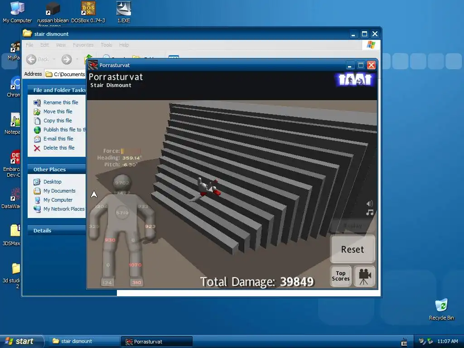Click the Porrasturvat window title icon
Screen dimensions: 464x348
[x=93, y=65]
